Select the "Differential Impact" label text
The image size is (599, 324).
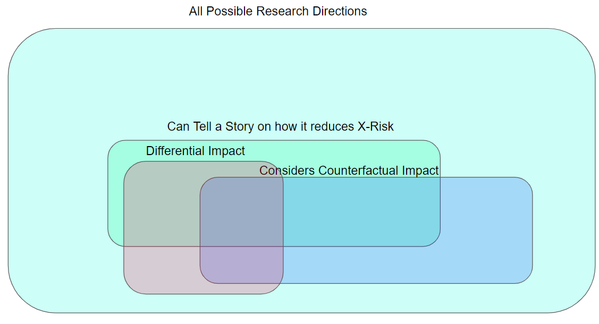pyautogui.click(x=195, y=151)
